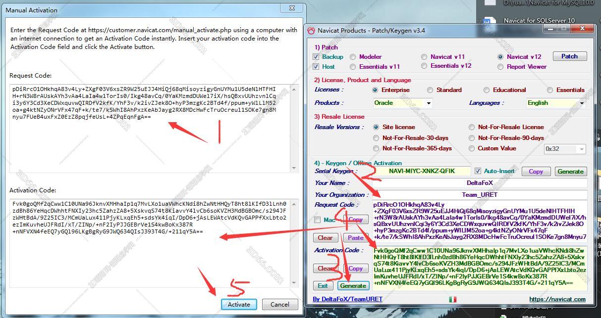Image resolution: width=601 pixels, height=318 pixels.
Task: Choose the Educational license radio button
Action: (487, 90)
